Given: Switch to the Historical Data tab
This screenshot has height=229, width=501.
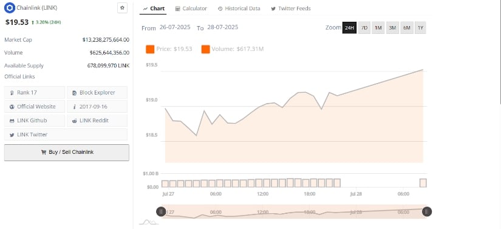Looking at the screenshot, I should pos(239,8).
